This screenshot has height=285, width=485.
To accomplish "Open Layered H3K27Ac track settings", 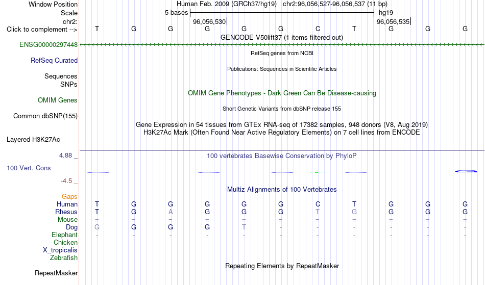I will point(33,140).
